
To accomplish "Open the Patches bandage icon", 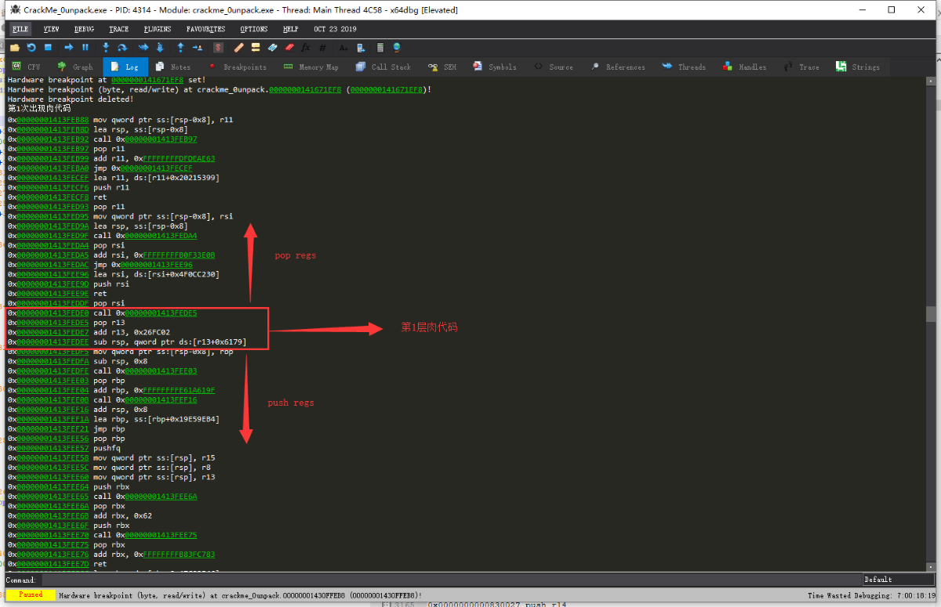I will pyautogui.click(x=239, y=48).
